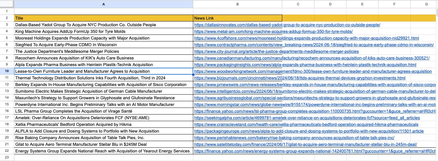Open the crainscleveland.com Xellia link
Viewport: 438px width, 161px height.
tap(306, 124)
